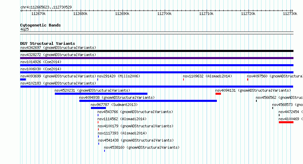Image resolution: width=303 pixels, height=164 pixels.
Task: Open the nsv4094131 label link
Action: tap(253, 90)
